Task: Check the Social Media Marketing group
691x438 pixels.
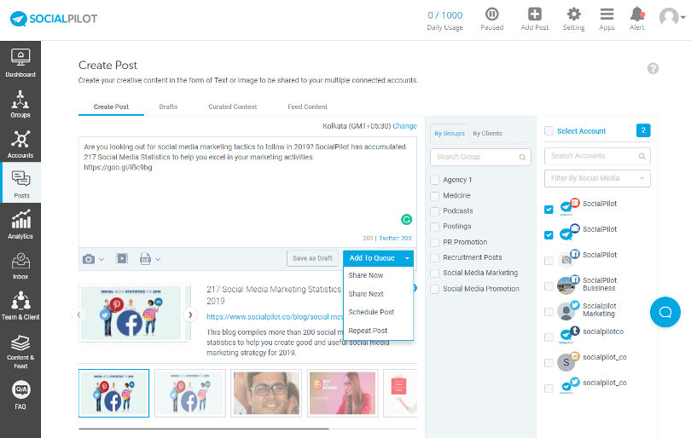Action: (434, 274)
